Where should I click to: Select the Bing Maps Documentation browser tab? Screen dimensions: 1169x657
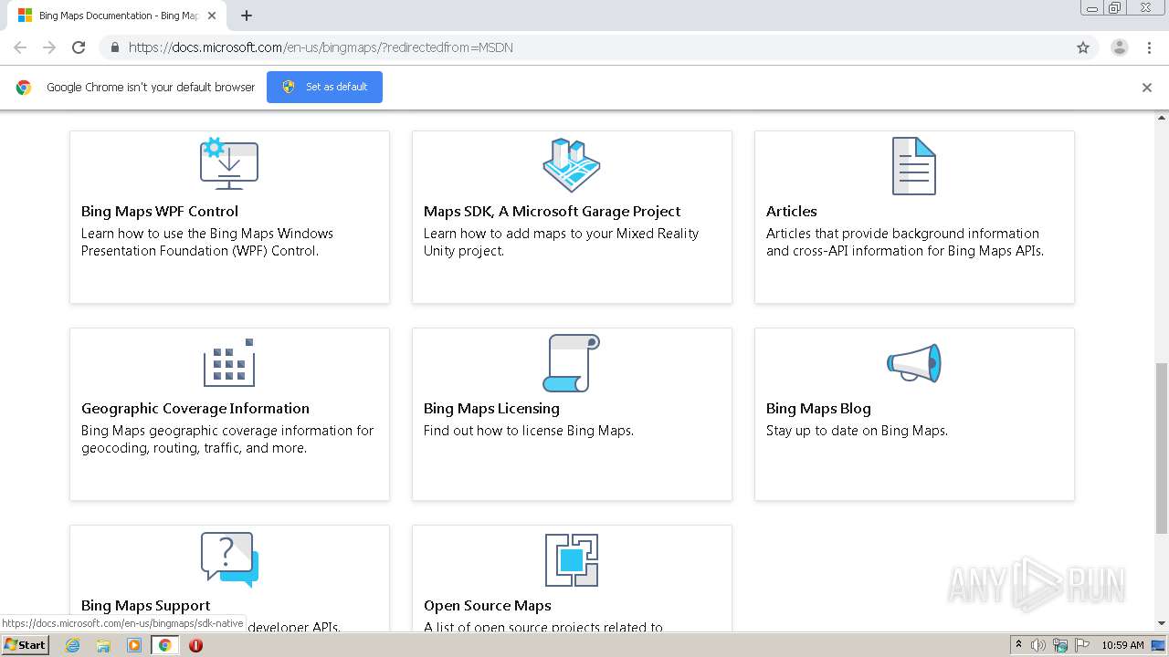coord(119,16)
